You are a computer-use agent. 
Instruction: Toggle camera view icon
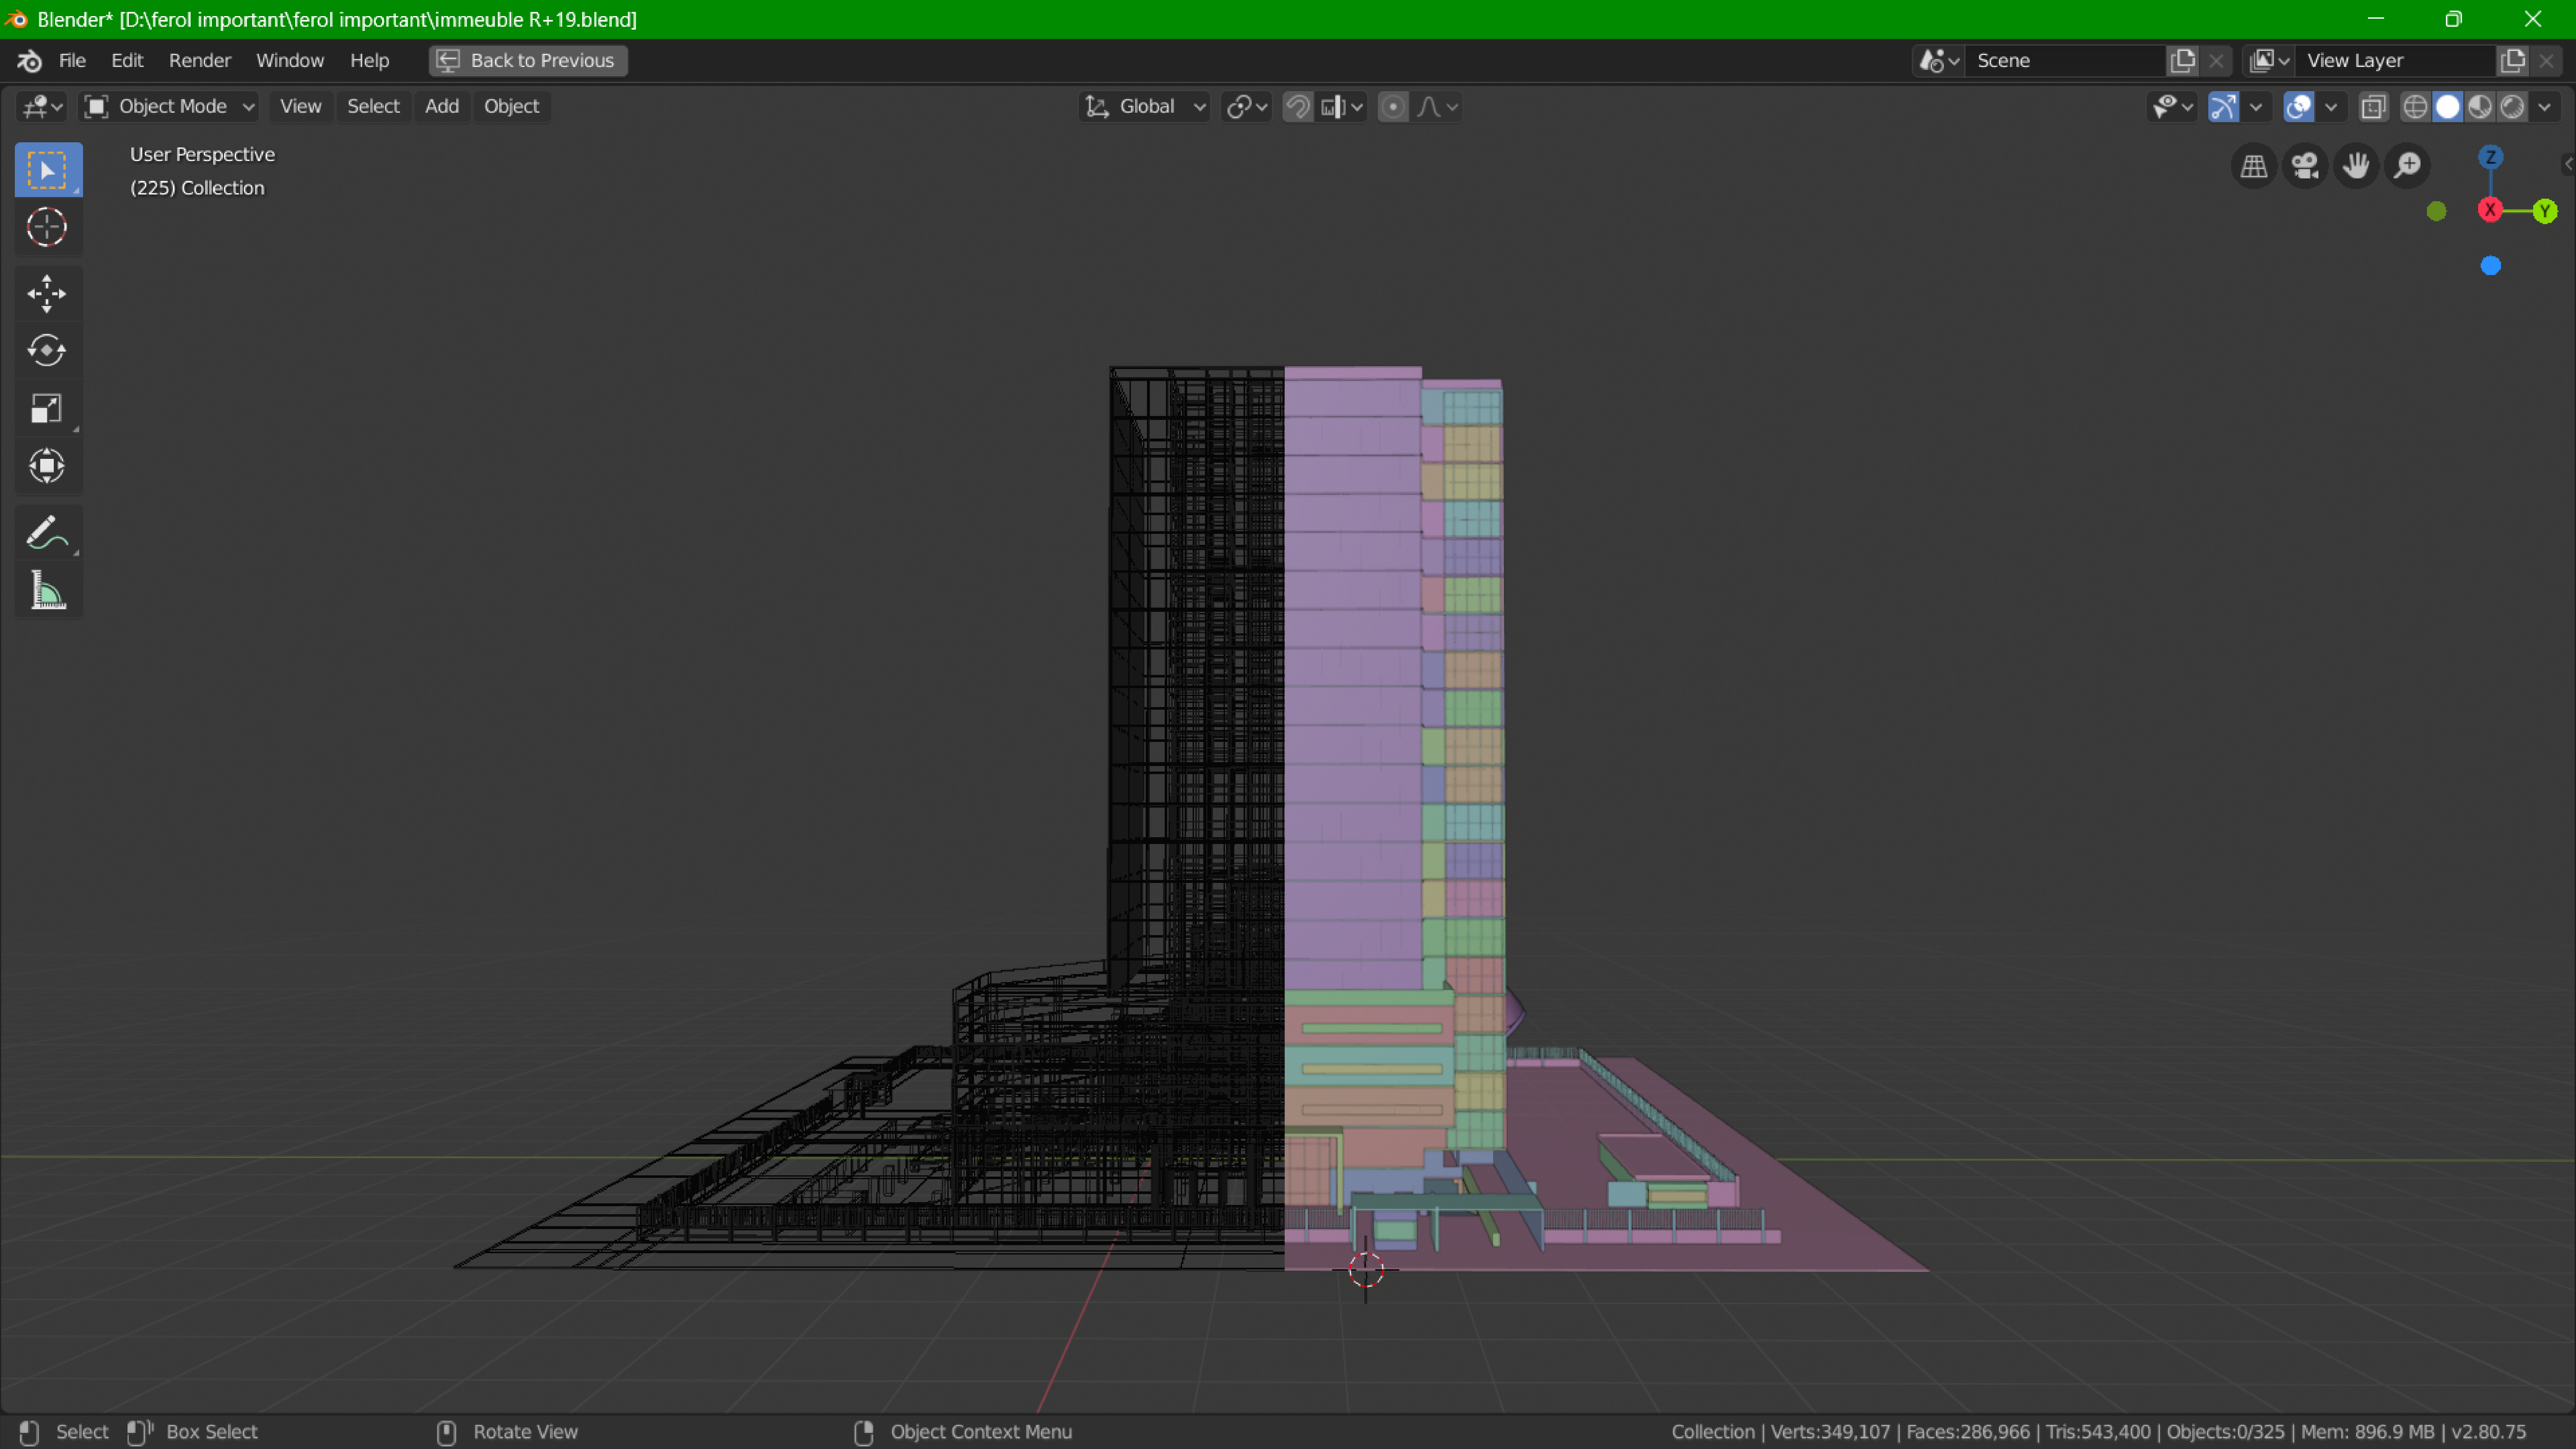click(x=2305, y=166)
